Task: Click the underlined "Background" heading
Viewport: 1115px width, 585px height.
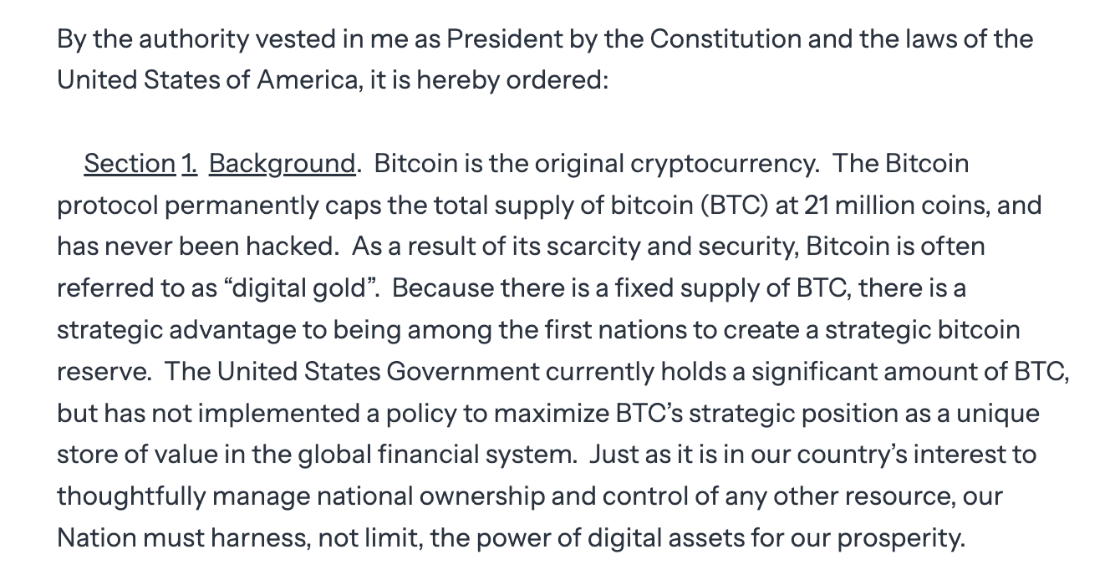Action: tap(282, 163)
